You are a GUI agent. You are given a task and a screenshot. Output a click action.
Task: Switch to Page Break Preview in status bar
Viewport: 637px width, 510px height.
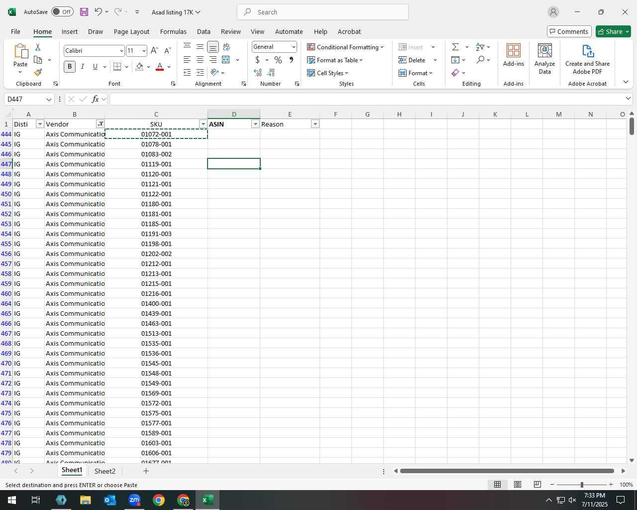pos(537,485)
